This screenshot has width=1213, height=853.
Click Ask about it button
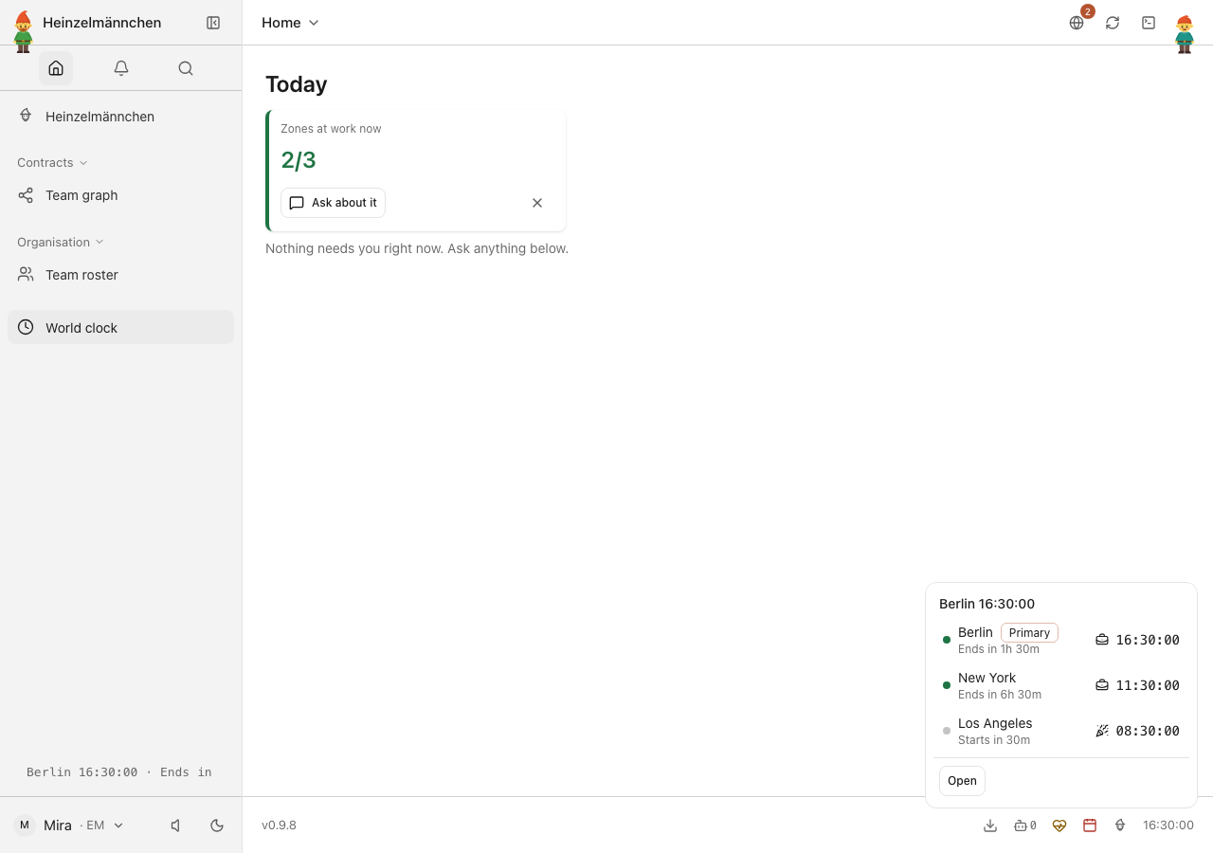pyautogui.click(x=333, y=203)
